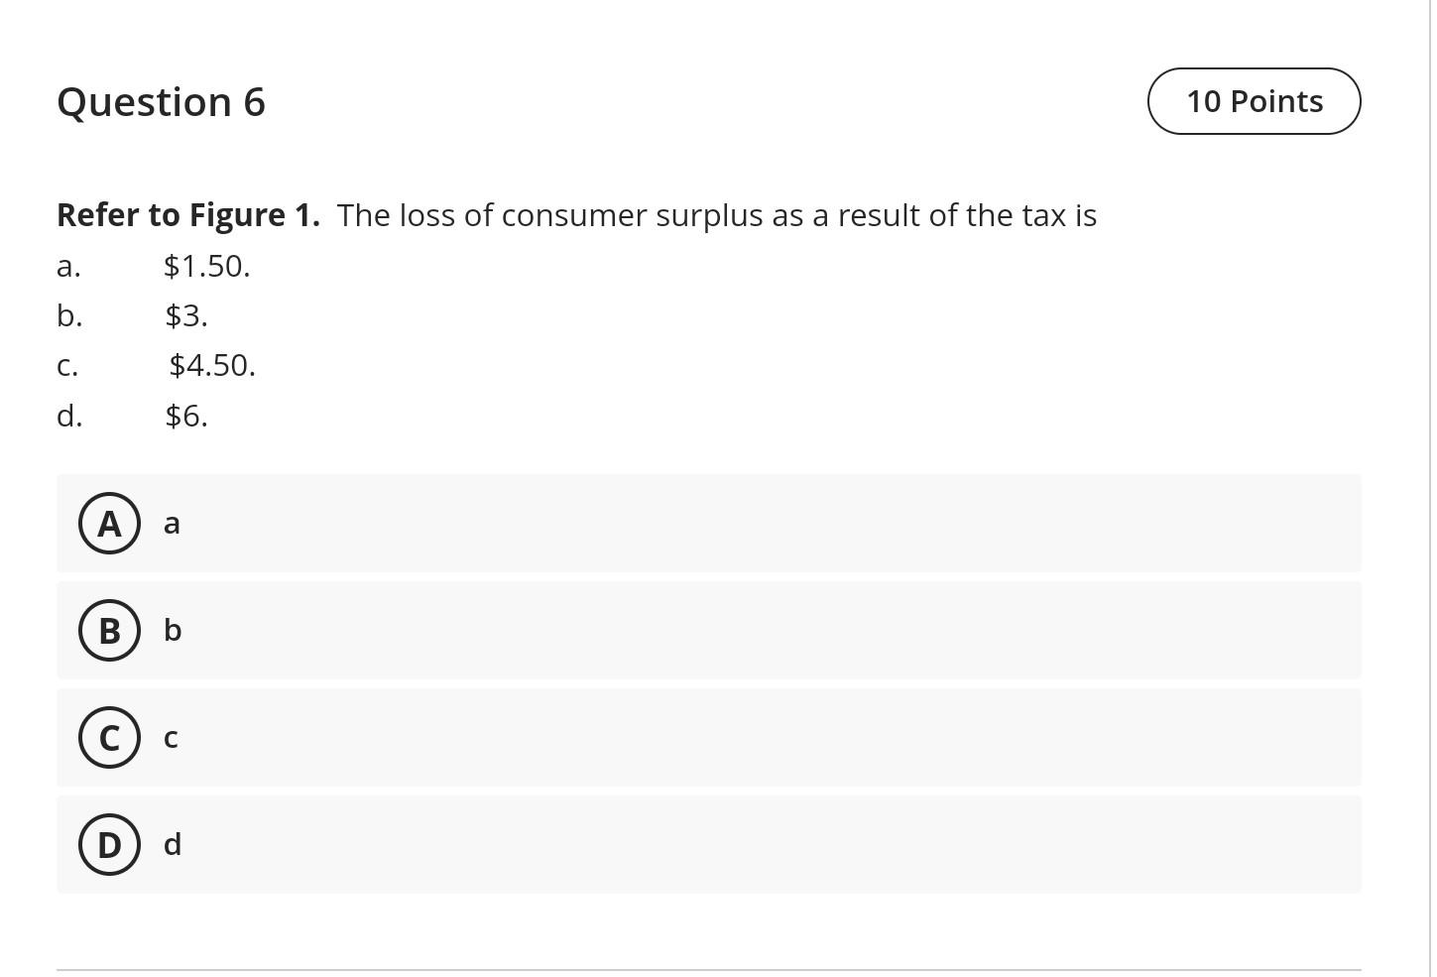Click the circled C icon
Viewport: 1437px width, 977px height.
coord(109,737)
